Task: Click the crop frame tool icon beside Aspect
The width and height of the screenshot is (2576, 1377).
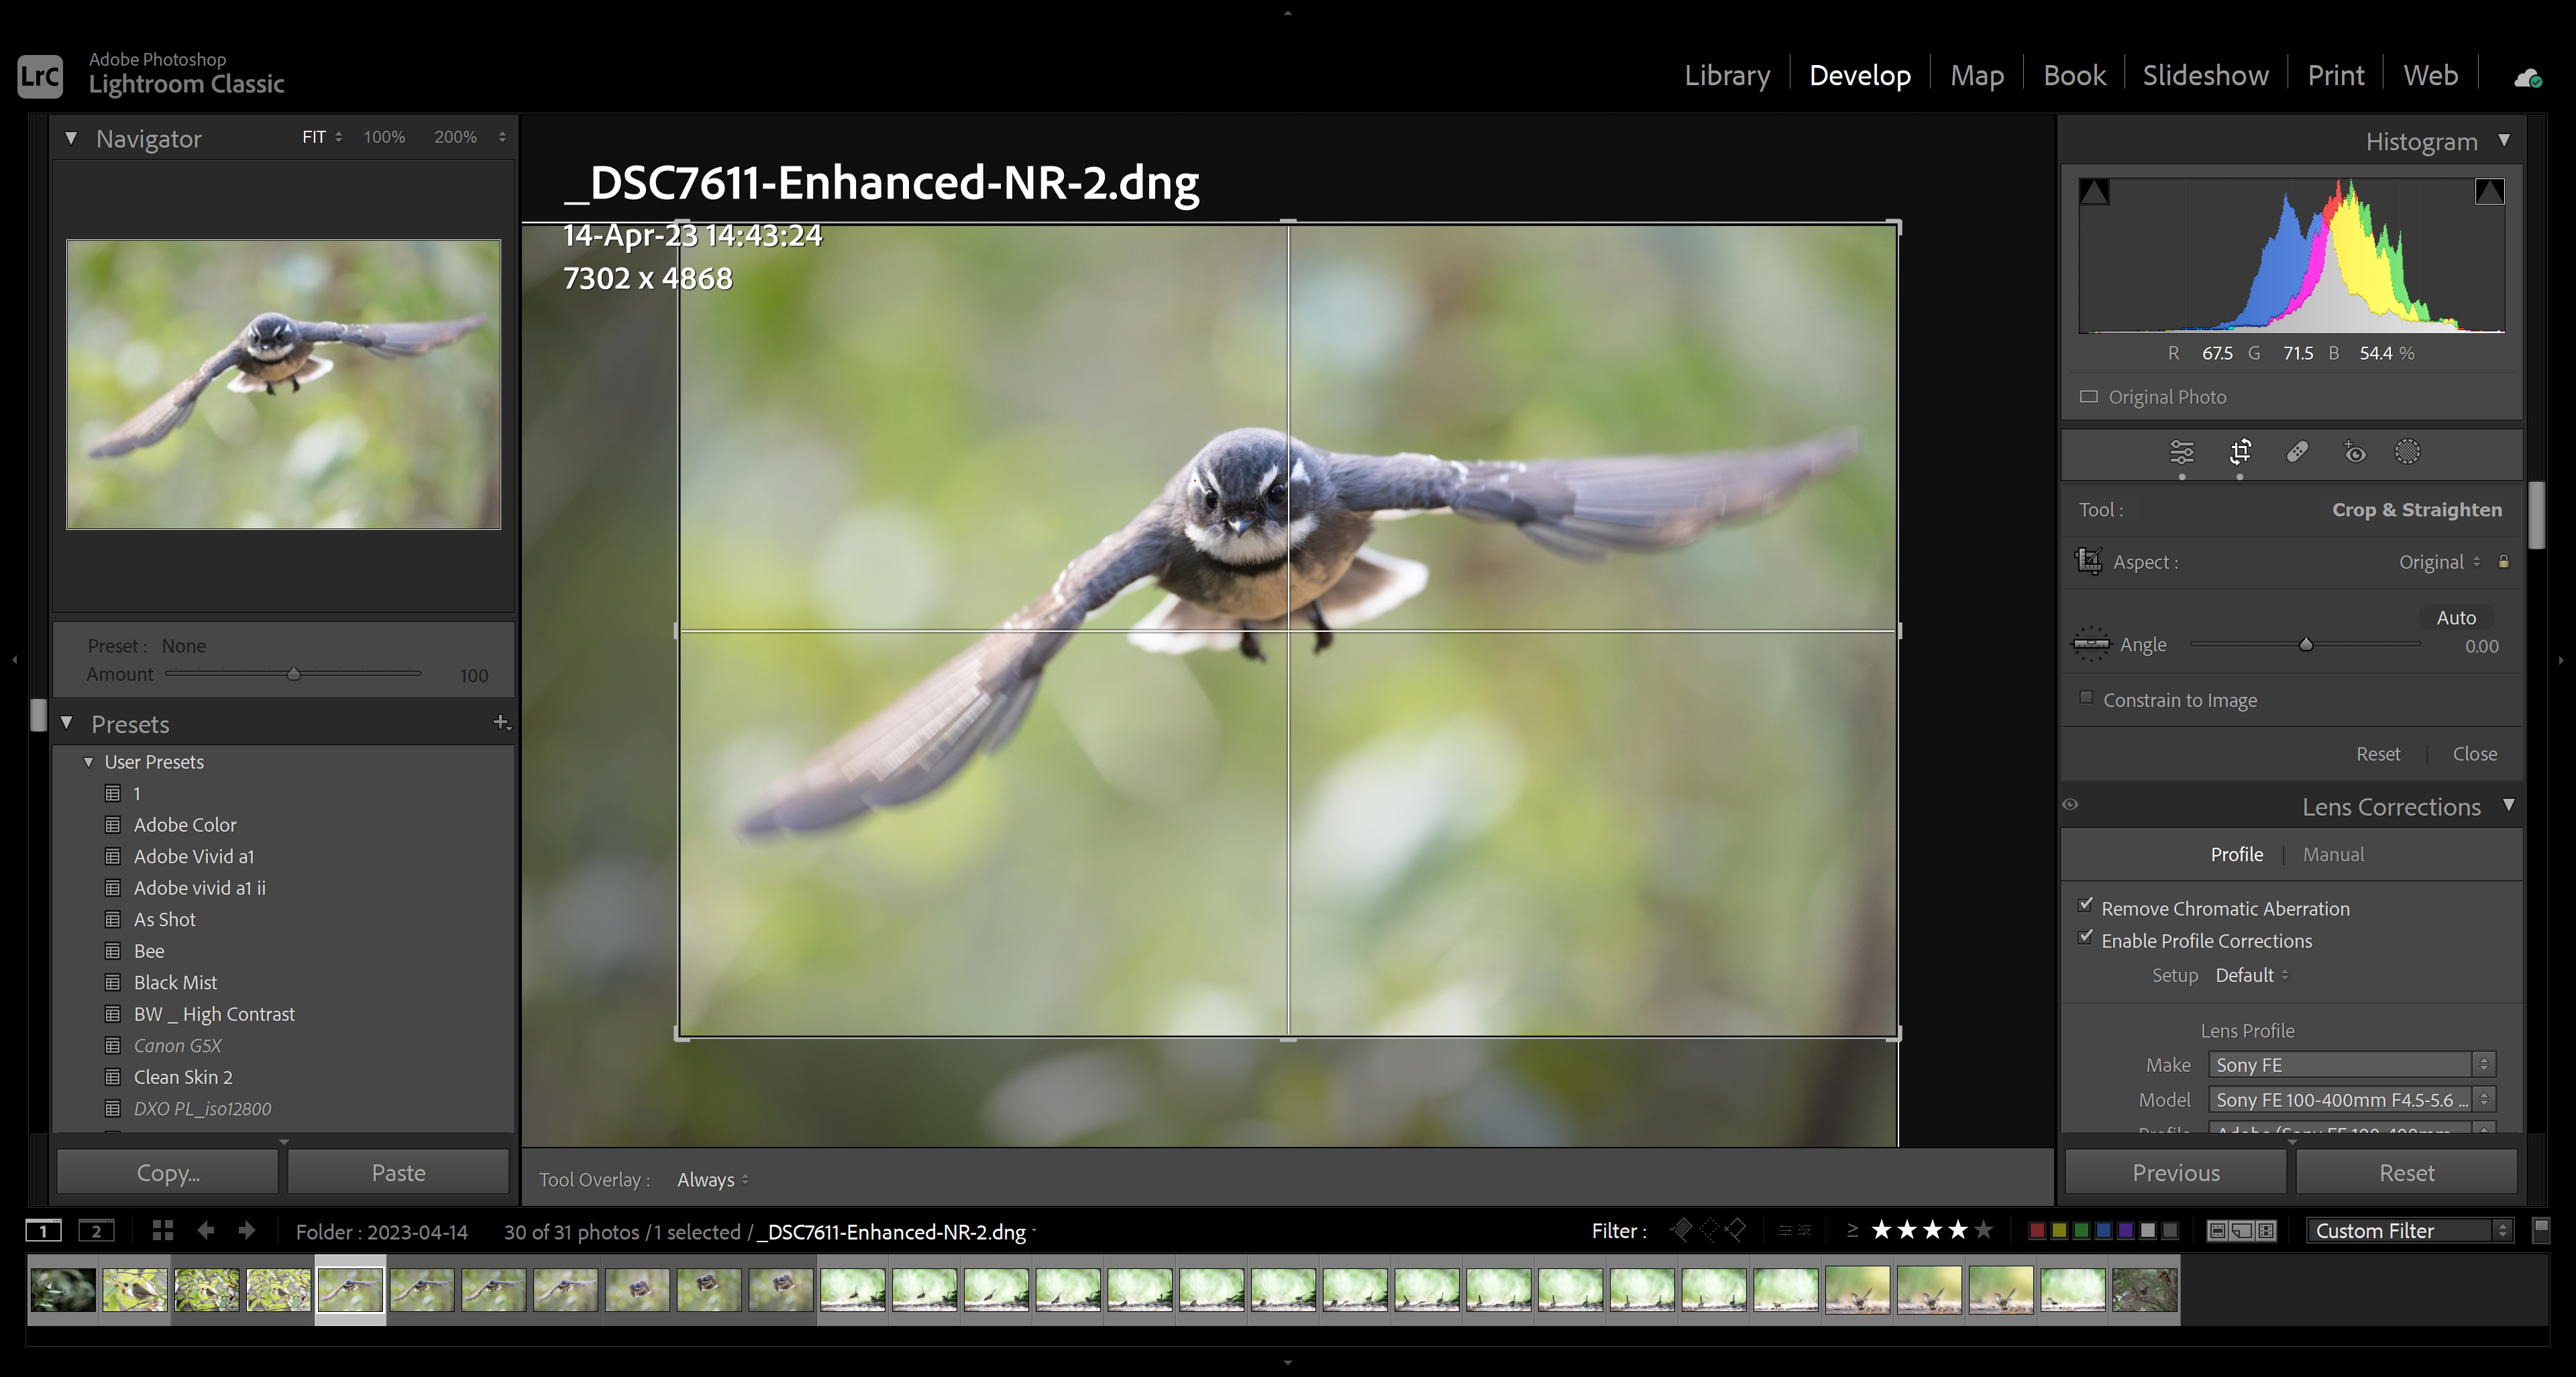Action: pyautogui.click(x=2089, y=561)
